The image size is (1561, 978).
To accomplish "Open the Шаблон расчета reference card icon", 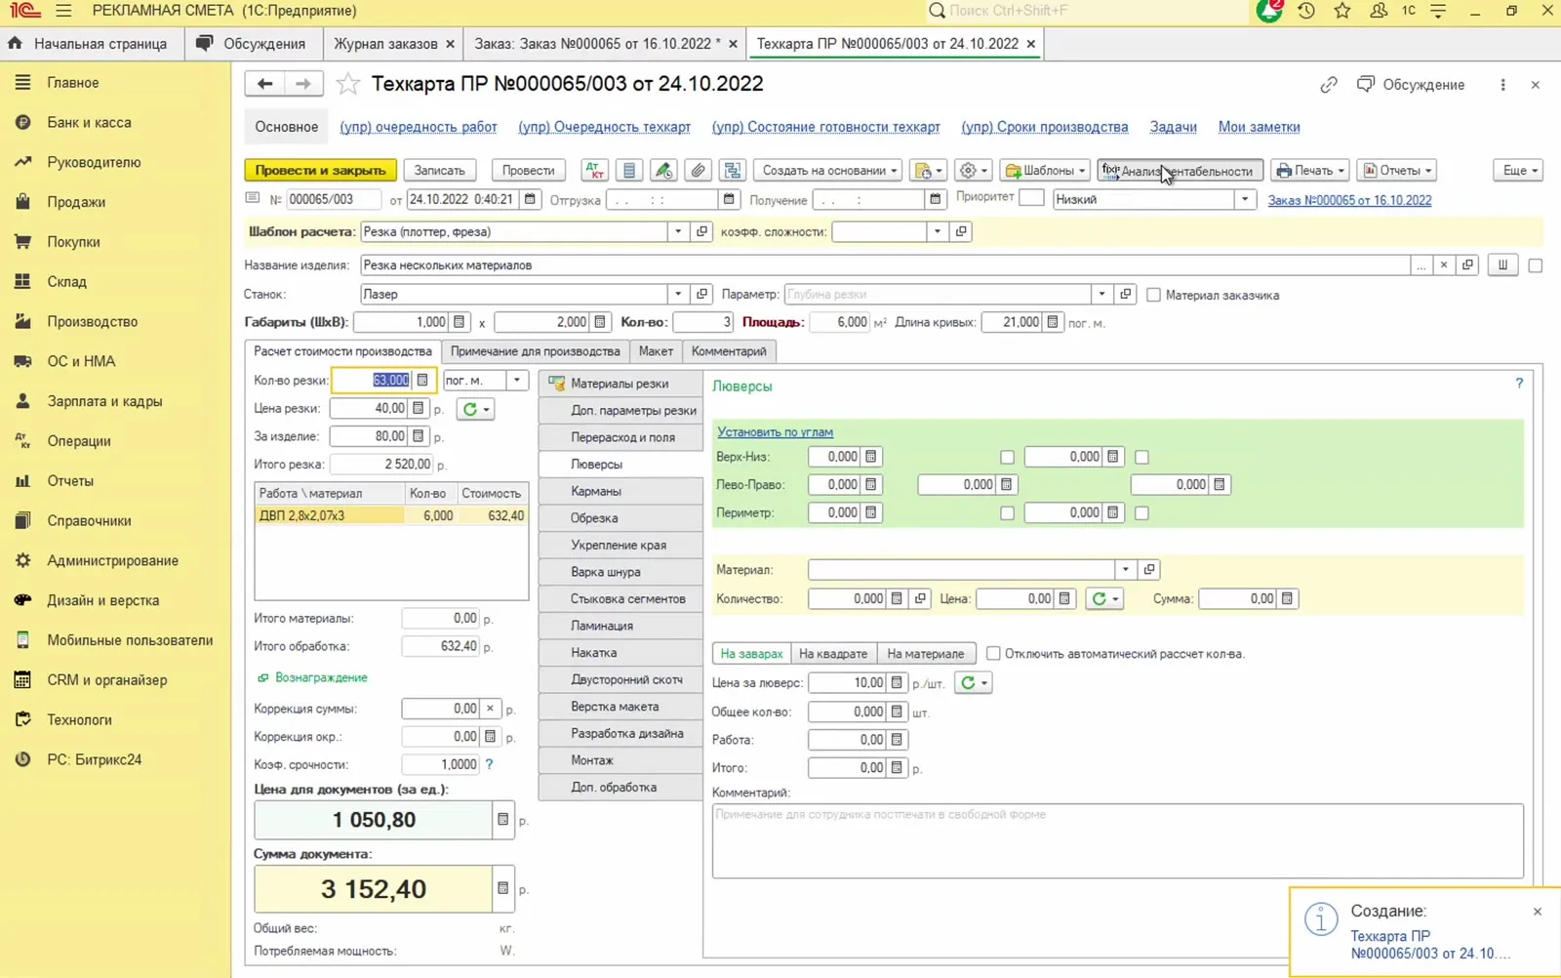I will point(701,232).
